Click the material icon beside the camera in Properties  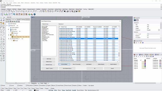tap(137, 20)
